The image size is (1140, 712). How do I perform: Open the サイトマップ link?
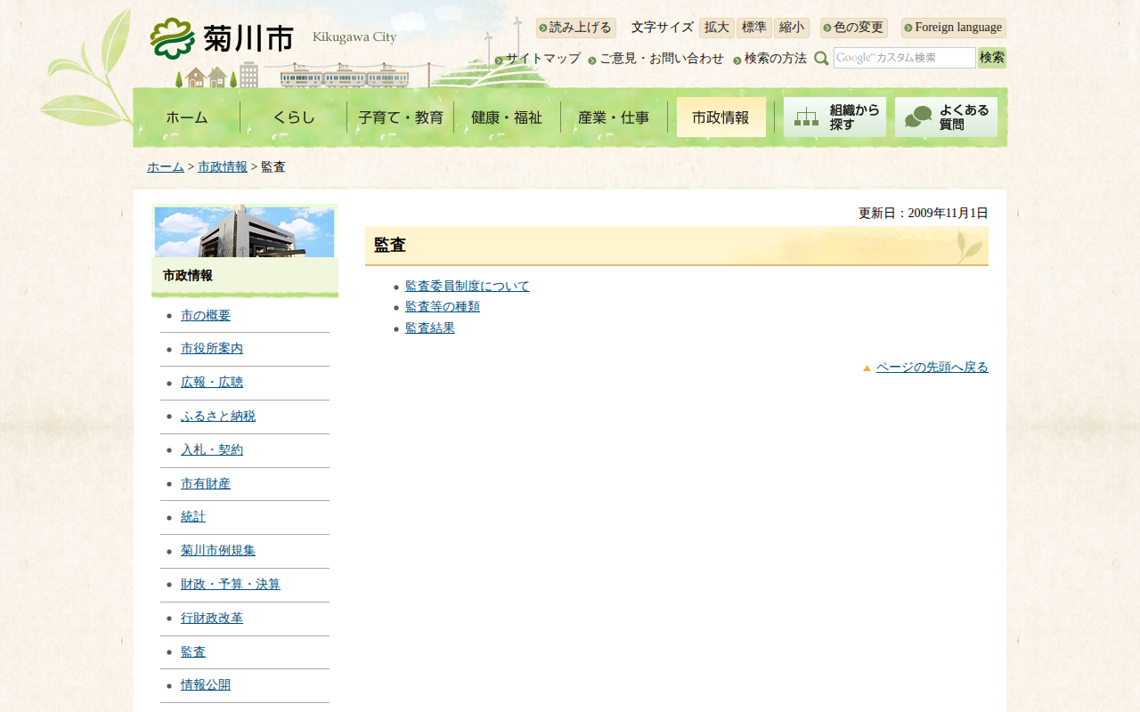pyautogui.click(x=543, y=59)
